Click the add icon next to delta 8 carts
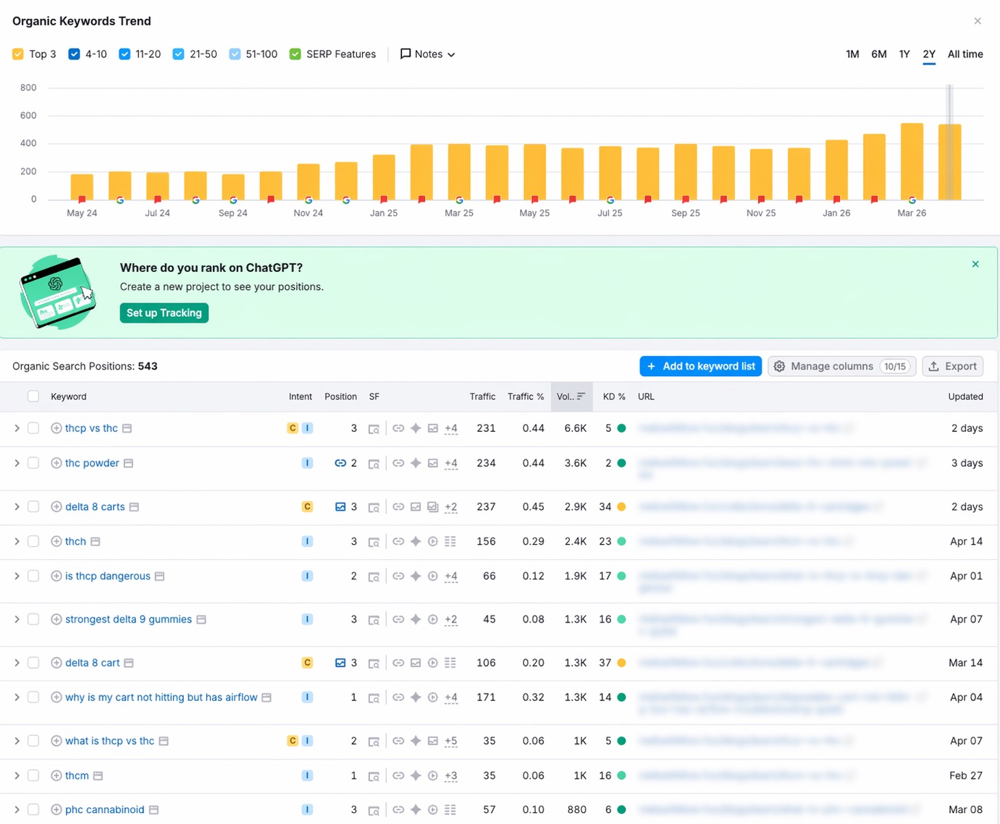1000x824 pixels. click(56, 506)
